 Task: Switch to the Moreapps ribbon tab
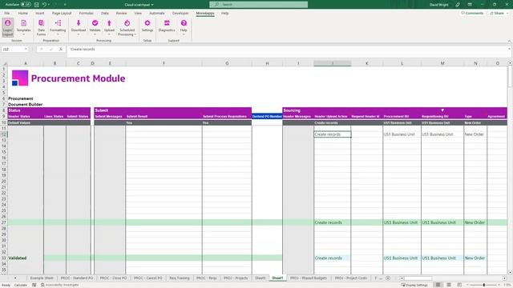pyautogui.click(x=205, y=14)
